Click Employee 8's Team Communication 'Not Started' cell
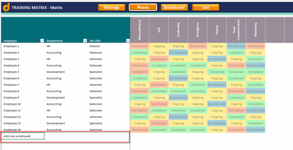The width and height of the screenshot is (293, 150). coord(236,91)
